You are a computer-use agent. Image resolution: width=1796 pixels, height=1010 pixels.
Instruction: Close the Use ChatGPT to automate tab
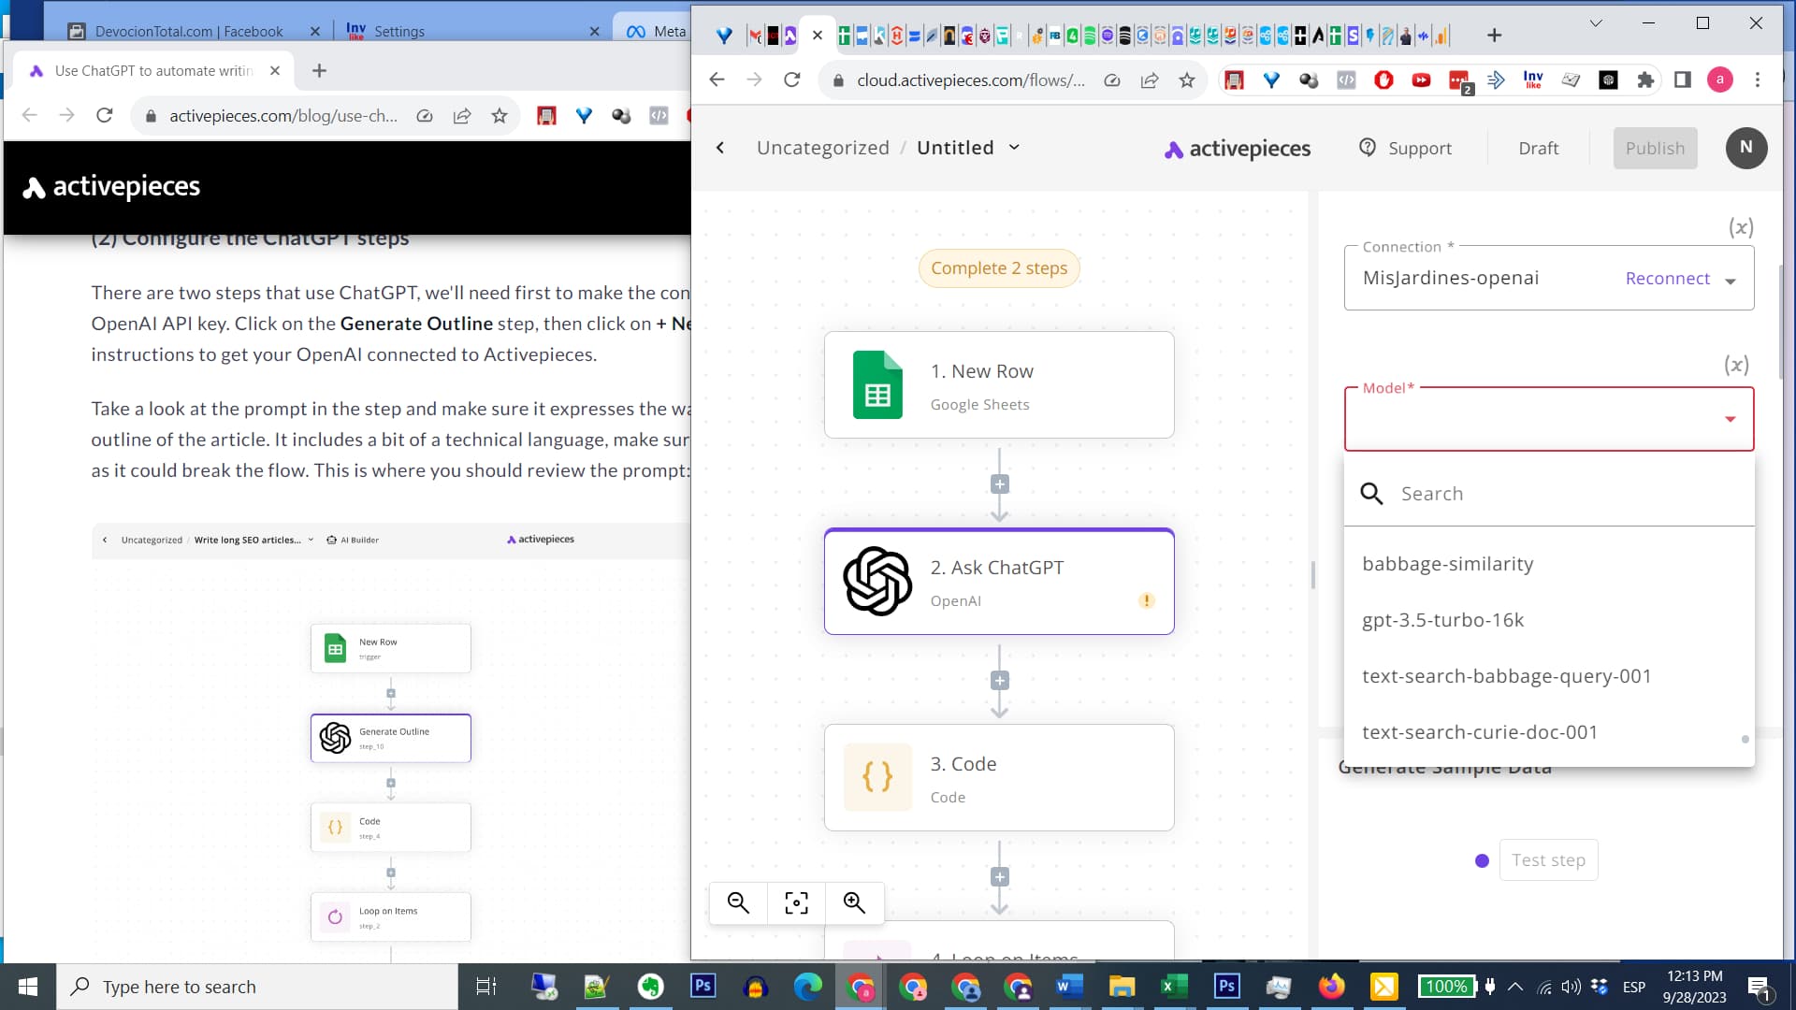[x=275, y=71]
